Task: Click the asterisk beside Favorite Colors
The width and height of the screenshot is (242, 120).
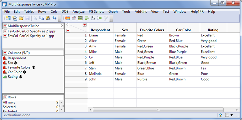Action: (33, 67)
